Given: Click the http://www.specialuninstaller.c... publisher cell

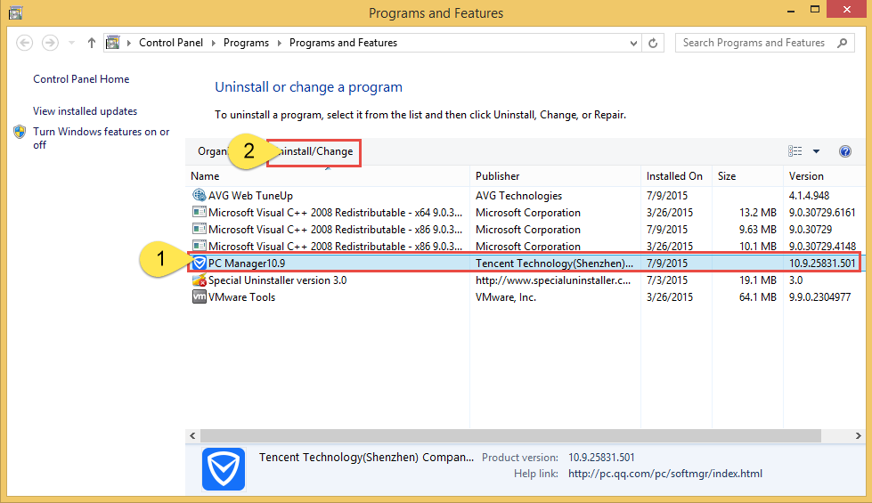Looking at the screenshot, I should 553,280.
